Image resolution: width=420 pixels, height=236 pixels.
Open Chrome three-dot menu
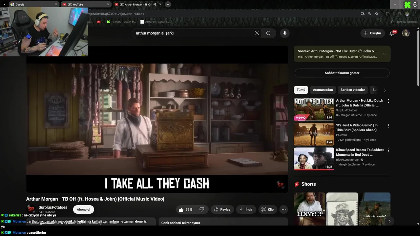click(x=415, y=14)
